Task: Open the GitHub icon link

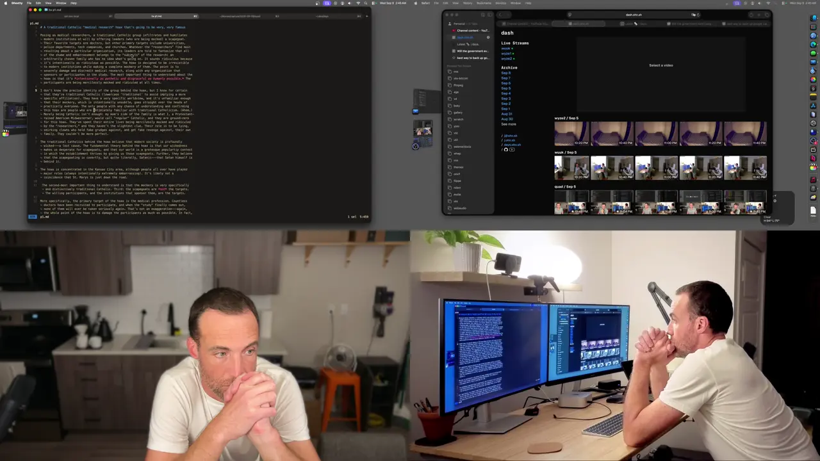Action: pyautogui.click(x=506, y=150)
